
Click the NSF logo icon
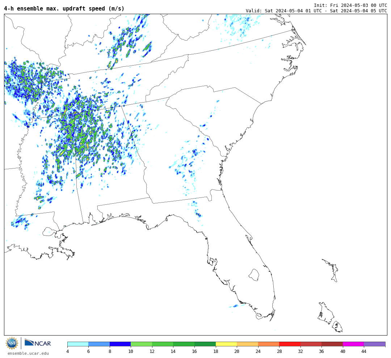point(12,343)
